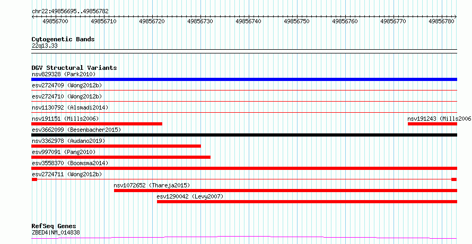Click ruler position 49856730
The image size is (472, 244).
point(200,21)
